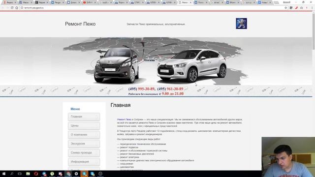Screen dimensions: 315x177
Task: Switch to the Facebook tab
Action: coord(25,2)
